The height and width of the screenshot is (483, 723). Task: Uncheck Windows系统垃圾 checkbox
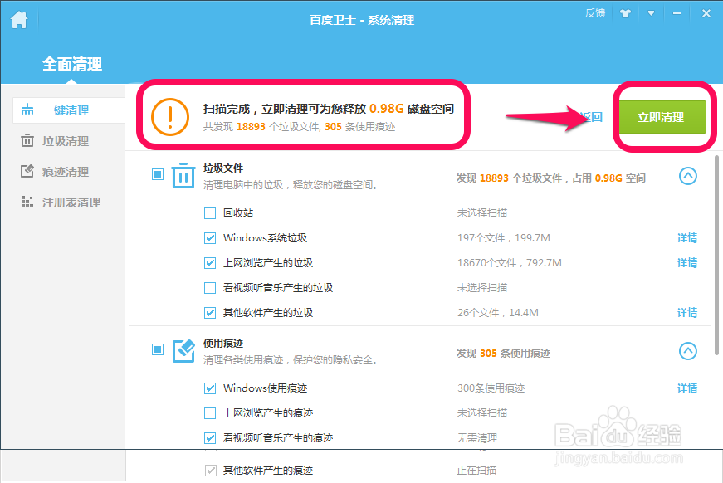210,238
